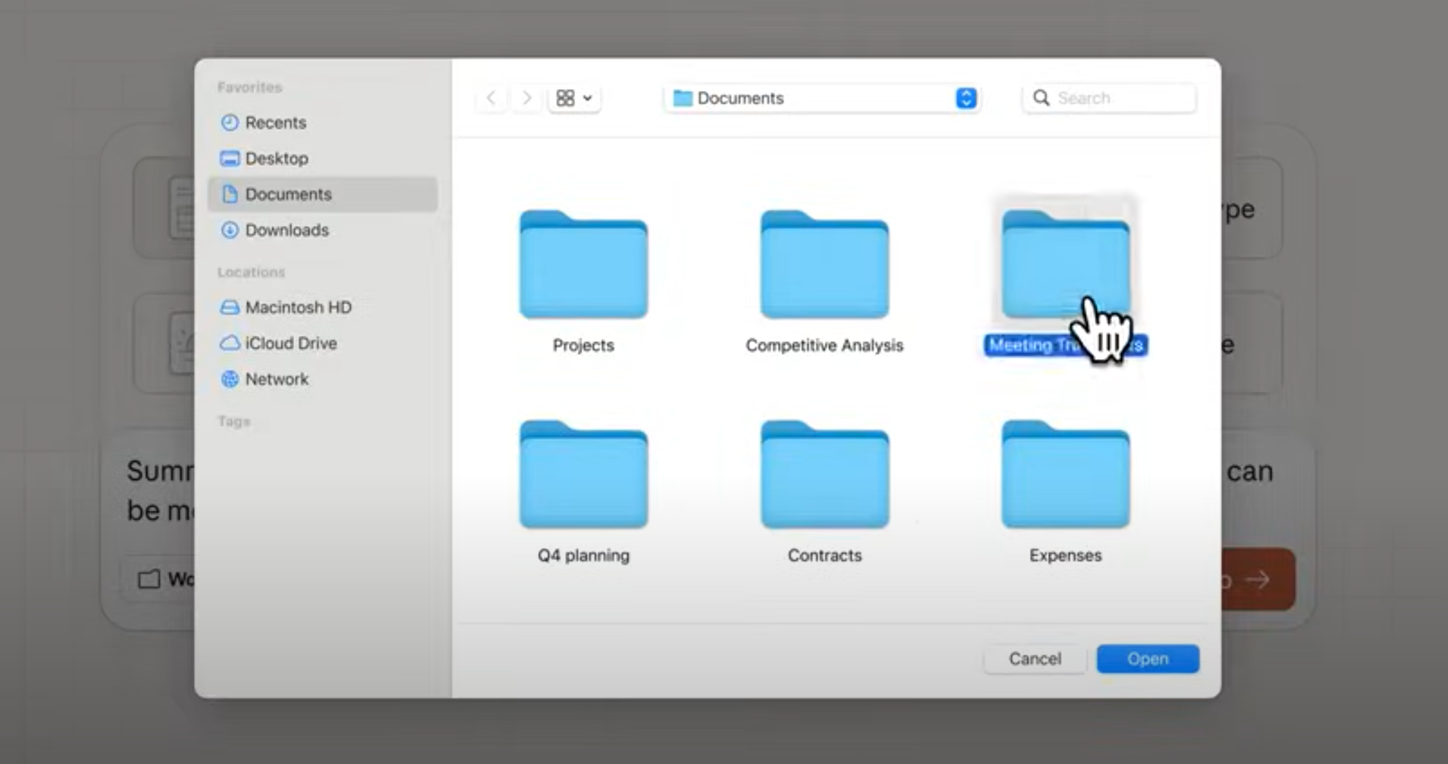Viewport: 1448px width, 764px height.
Task: Select Macintosh HD location
Action: click(x=298, y=307)
